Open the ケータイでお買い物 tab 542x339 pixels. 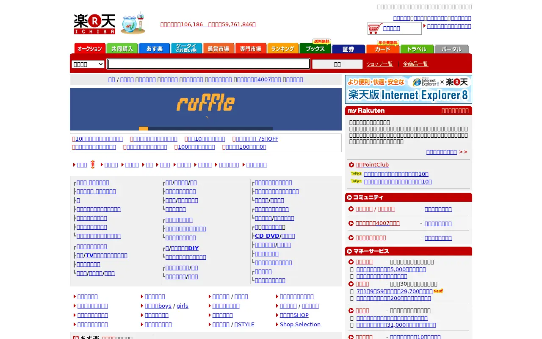[186, 48]
